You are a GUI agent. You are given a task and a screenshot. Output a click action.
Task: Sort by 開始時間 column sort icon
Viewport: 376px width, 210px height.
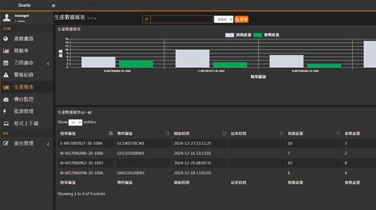point(224,133)
